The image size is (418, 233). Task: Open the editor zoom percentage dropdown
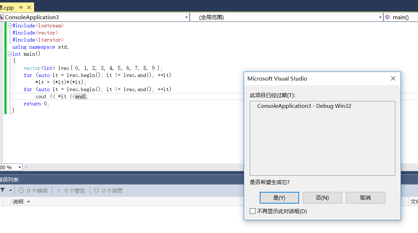(x=20, y=167)
